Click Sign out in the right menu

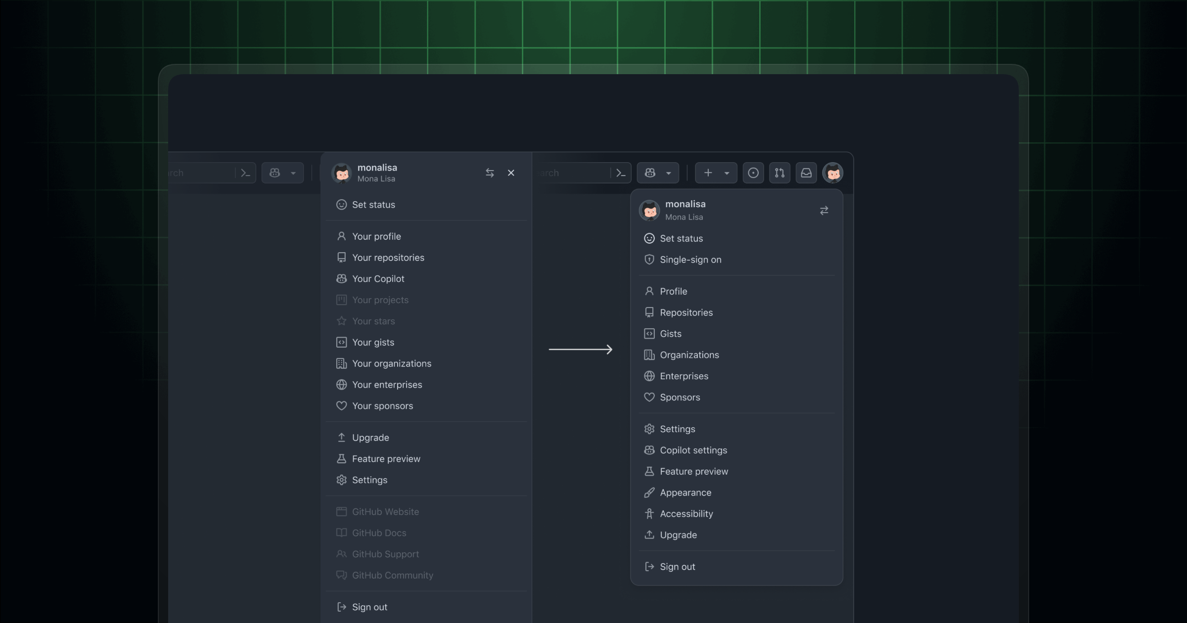point(677,567)
